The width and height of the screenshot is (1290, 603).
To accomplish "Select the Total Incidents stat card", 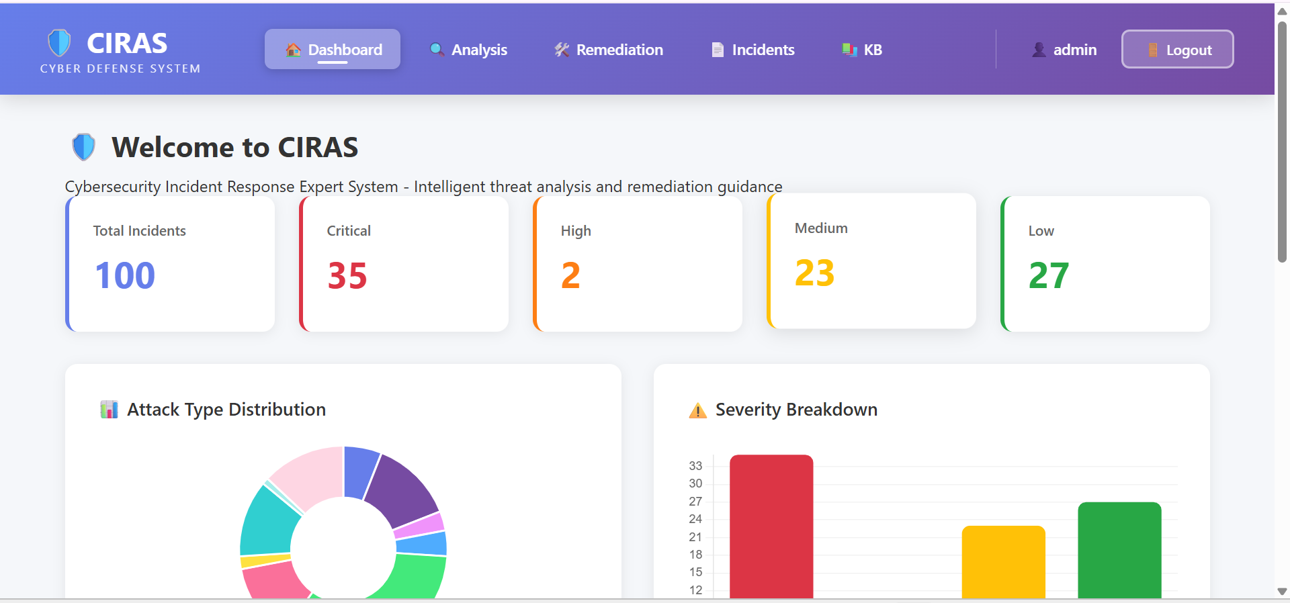I will (x=170, y=264).
